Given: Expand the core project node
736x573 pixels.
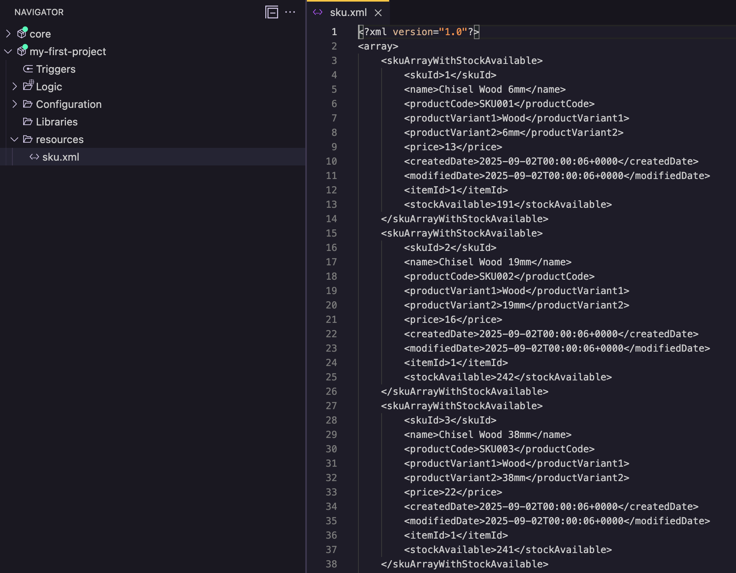Looking at the screenshot, I should pos(8,34).
